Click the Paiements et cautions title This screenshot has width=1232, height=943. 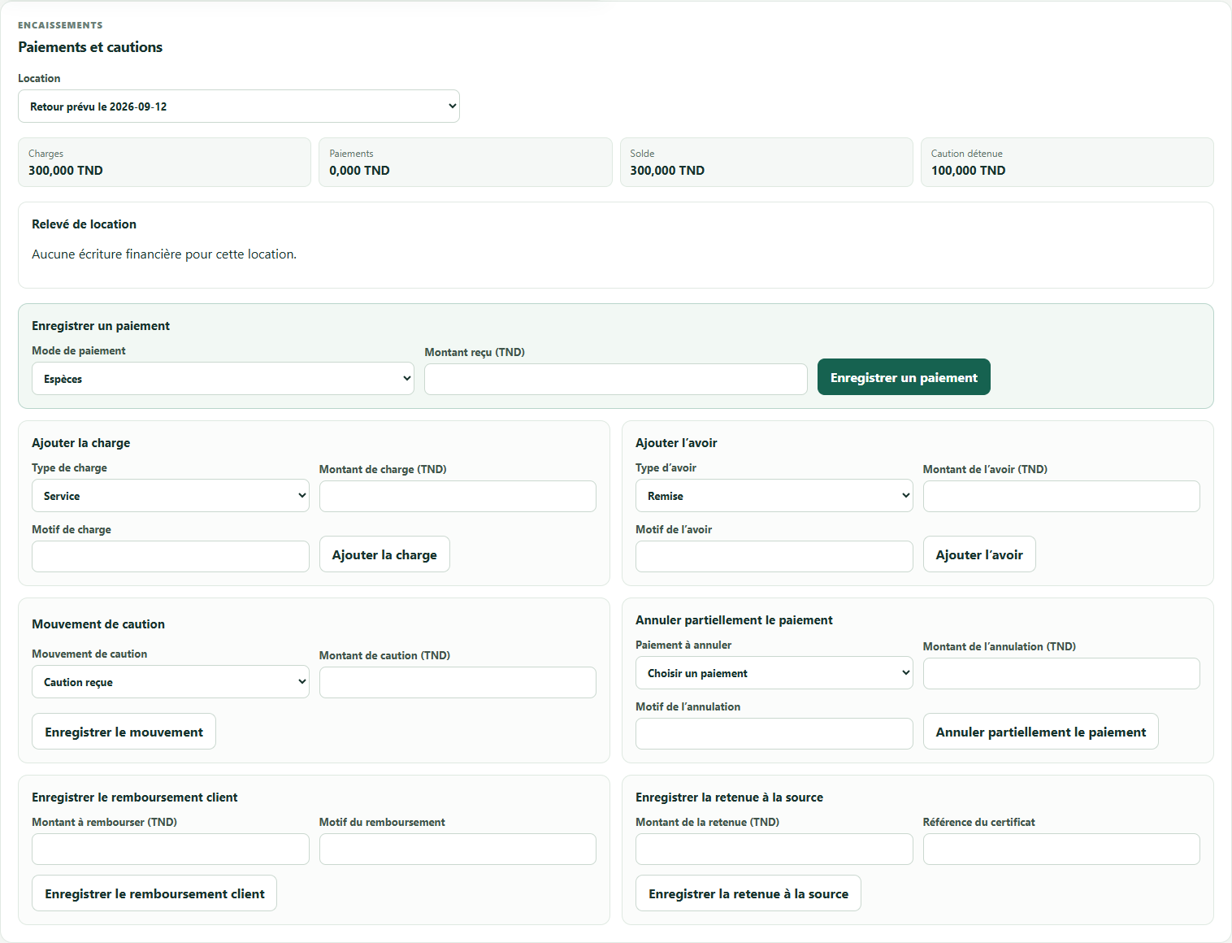click(x=90, y=47)
